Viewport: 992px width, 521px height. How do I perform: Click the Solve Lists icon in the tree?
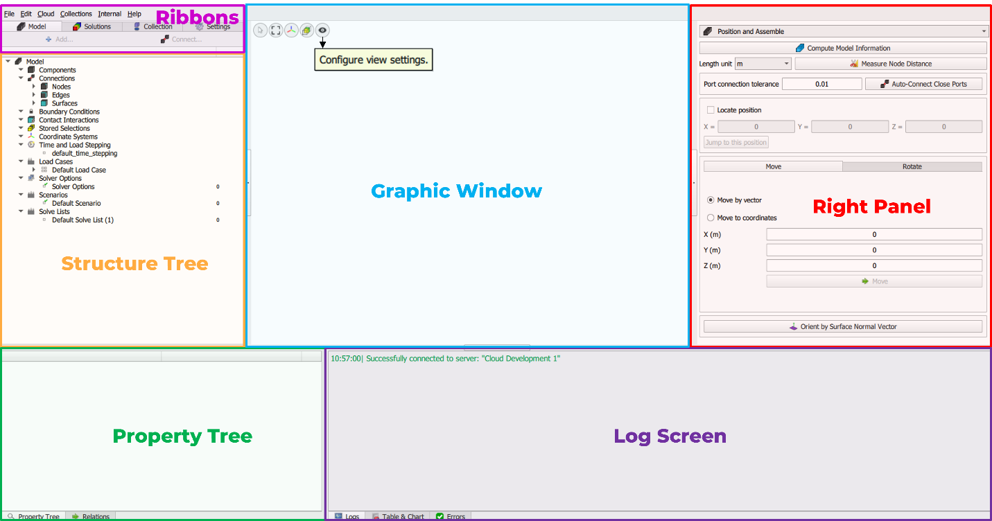pos(31,211)
